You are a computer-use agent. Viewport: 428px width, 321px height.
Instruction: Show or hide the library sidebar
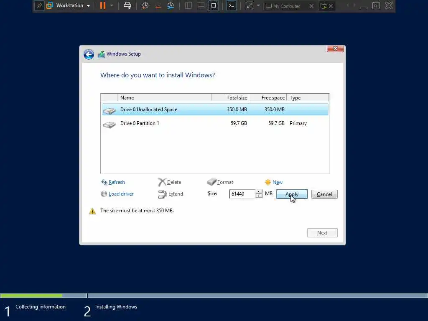click(189, 5)
